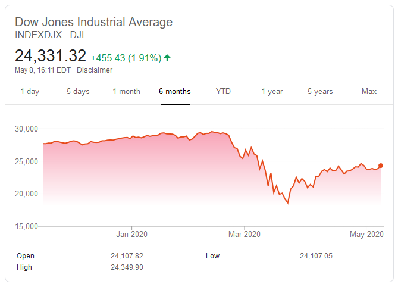This screenshot has width=398, height=287.
Task: Select the 5 days range tab
Action: click(x=78, y=91)
